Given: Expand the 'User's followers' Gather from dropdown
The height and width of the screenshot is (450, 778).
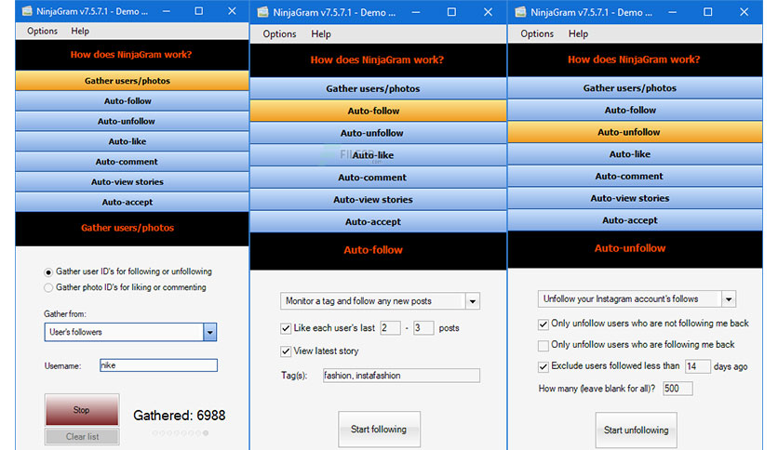Looking at the screenshot, I should point(209,332).
